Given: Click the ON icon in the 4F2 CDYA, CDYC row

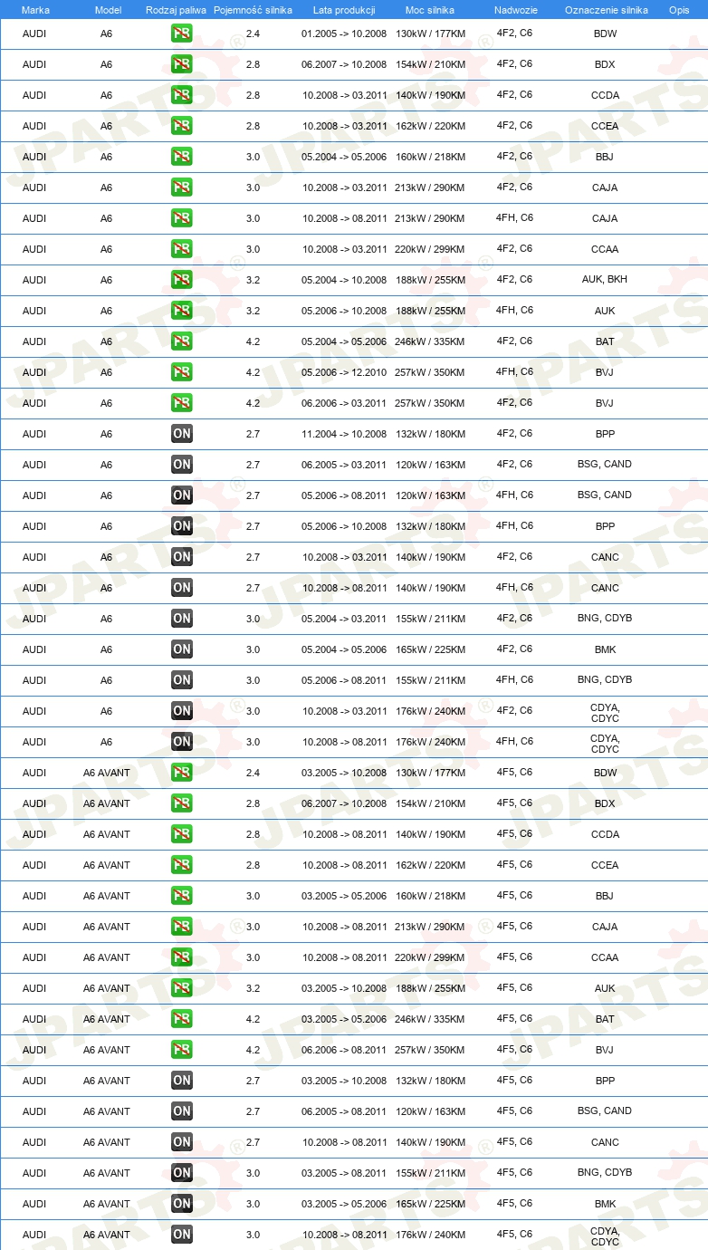Looking at the screenshot, I should tap(182, 712).
